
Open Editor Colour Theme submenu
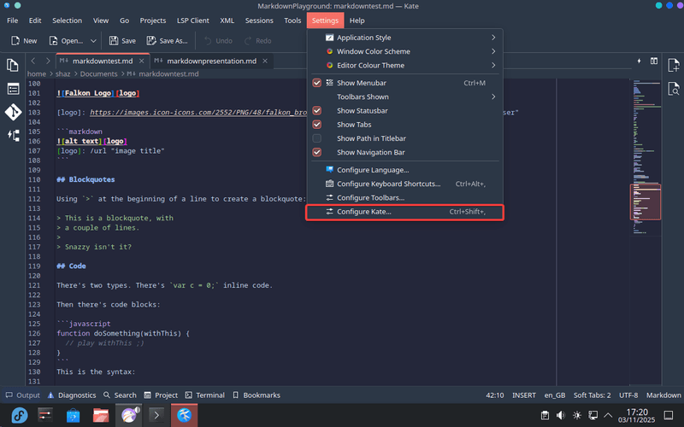coord(405,66)
